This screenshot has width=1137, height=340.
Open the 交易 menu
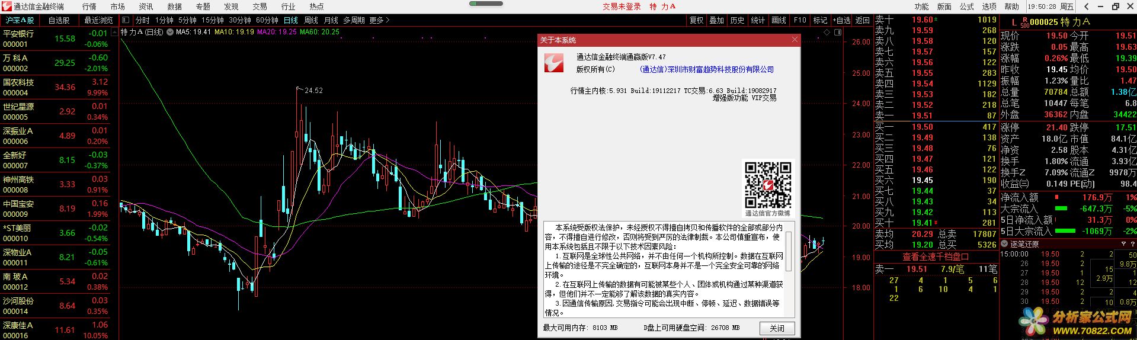point(260,7)
